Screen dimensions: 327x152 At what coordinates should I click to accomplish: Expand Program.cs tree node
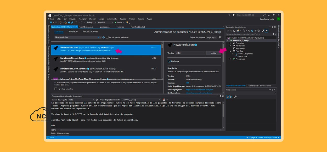[x=230, y=59]
